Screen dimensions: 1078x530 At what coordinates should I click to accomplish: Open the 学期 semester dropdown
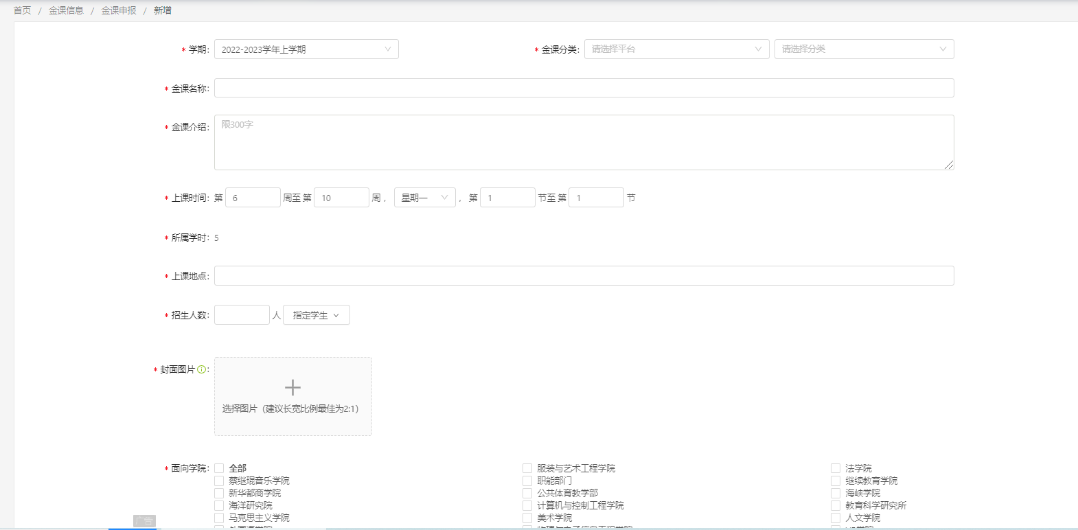306,49
